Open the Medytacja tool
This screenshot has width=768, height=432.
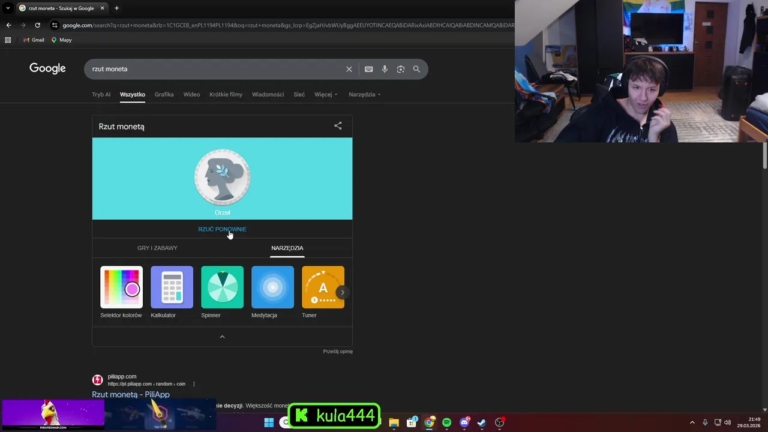pyautogui.click(x=272, y=292)
